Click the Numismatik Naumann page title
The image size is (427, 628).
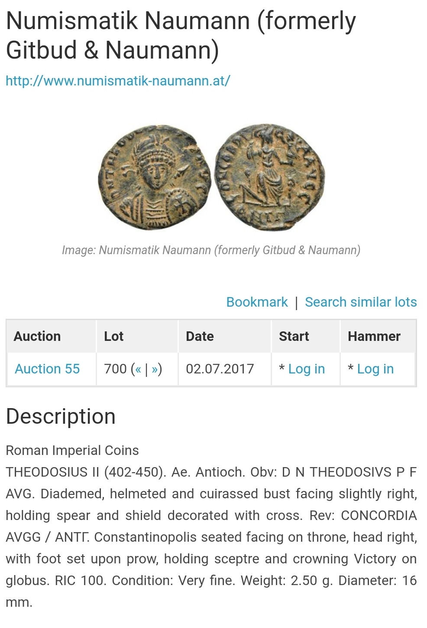point(181,35)
